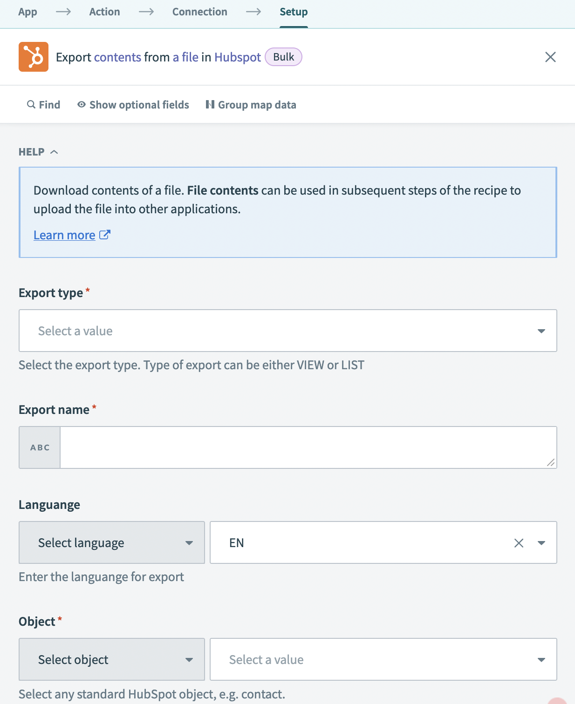Close the setup panel with the X icon
The image size is (575, 704).
(x=550, y=57)
